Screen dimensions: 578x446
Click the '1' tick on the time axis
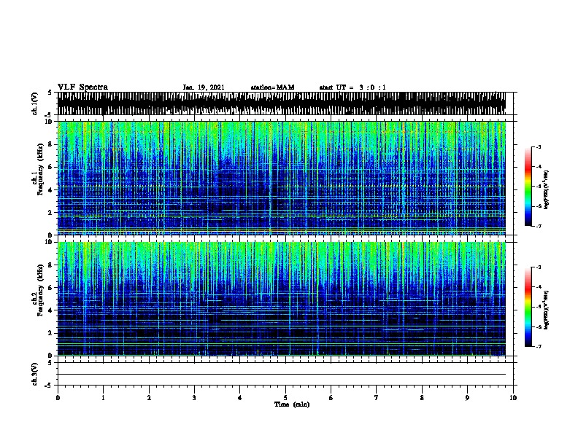(103, 398)
